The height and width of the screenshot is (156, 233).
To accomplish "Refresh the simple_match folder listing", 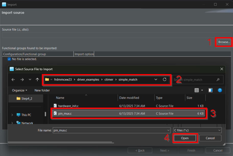I will click(x=165, y=79).
